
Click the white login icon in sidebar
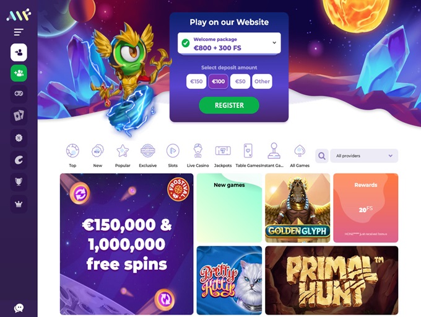[x=19, y=52]
